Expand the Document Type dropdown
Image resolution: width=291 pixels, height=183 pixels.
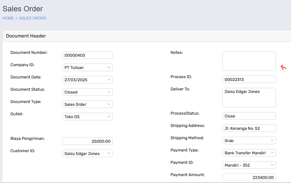click(87, 104)
